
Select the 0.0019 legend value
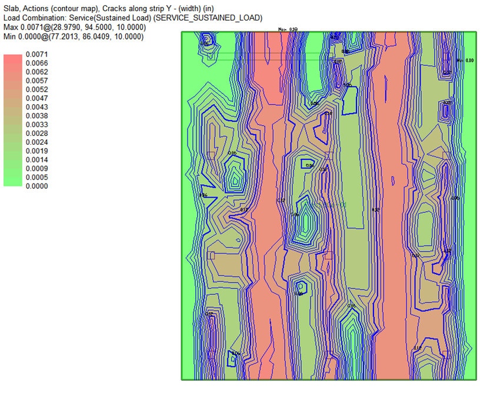[36, 151]
